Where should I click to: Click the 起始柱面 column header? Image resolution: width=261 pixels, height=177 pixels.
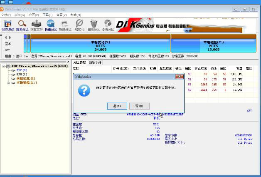tap(166, 68)
